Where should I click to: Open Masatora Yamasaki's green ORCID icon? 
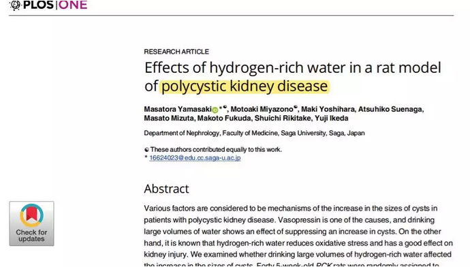click(215, 110)
